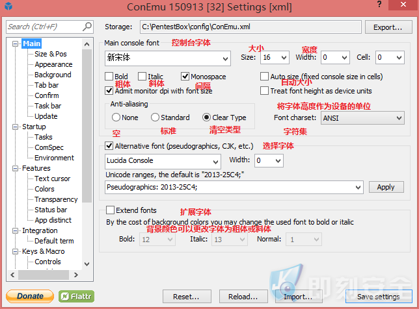Open the ComSpec settings page
This screenshot has height=309, width=419.
49,147
